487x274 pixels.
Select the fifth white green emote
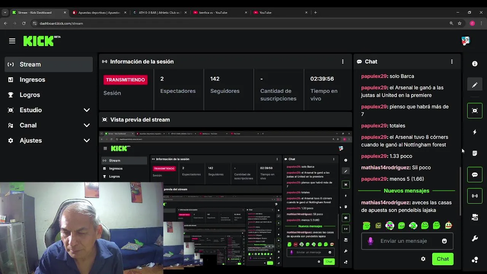pos(413,226)
